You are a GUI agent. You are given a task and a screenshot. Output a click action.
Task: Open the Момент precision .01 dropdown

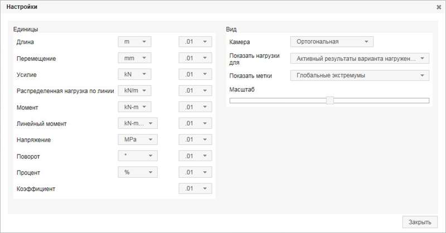195,106
